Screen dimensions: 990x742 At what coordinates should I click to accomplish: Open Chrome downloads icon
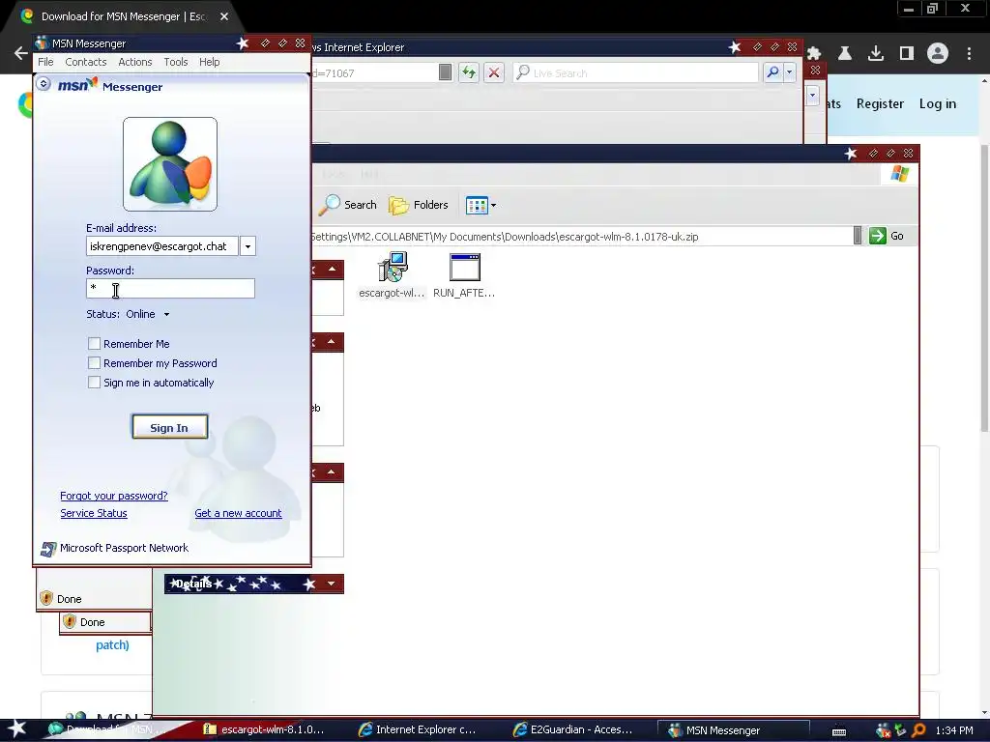[876, 54]
